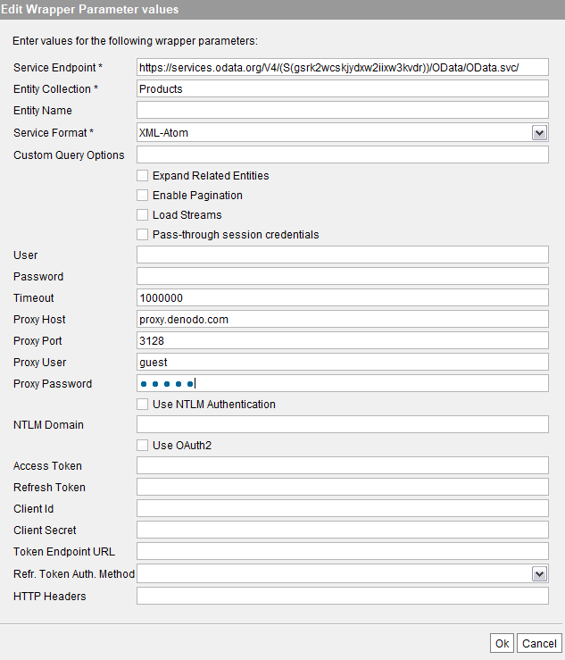Cancel the wrapper parameter dialog
This screenshot has height=660, width=565.
[539, 643]
